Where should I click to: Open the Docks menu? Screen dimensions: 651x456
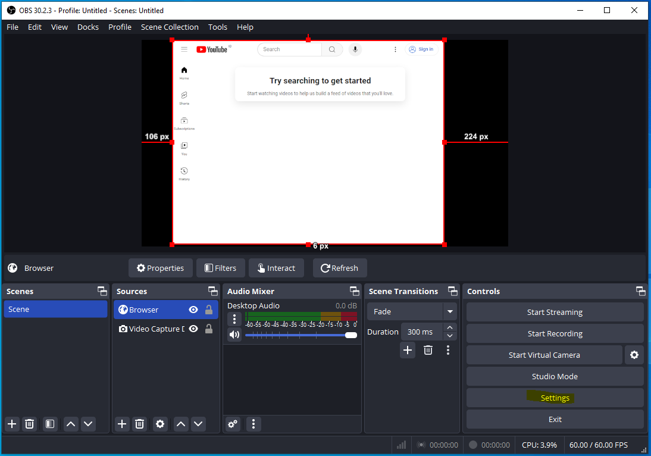(x=88, y=27)
